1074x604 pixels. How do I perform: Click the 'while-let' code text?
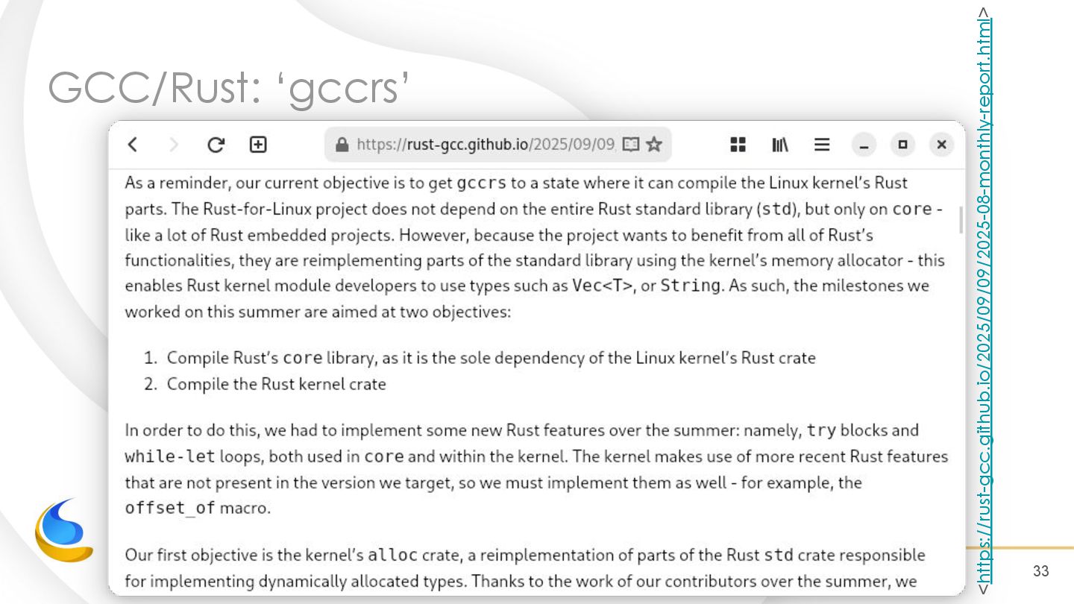click(170, 456)
